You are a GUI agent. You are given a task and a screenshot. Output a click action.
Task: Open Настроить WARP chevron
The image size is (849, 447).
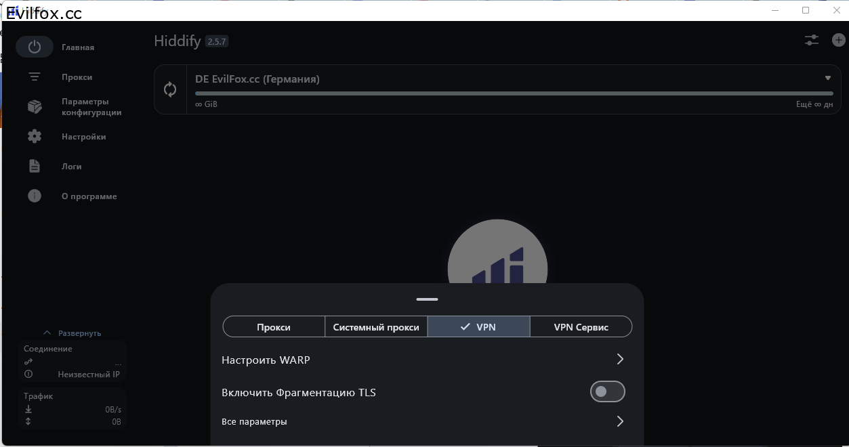pos(620,359)
